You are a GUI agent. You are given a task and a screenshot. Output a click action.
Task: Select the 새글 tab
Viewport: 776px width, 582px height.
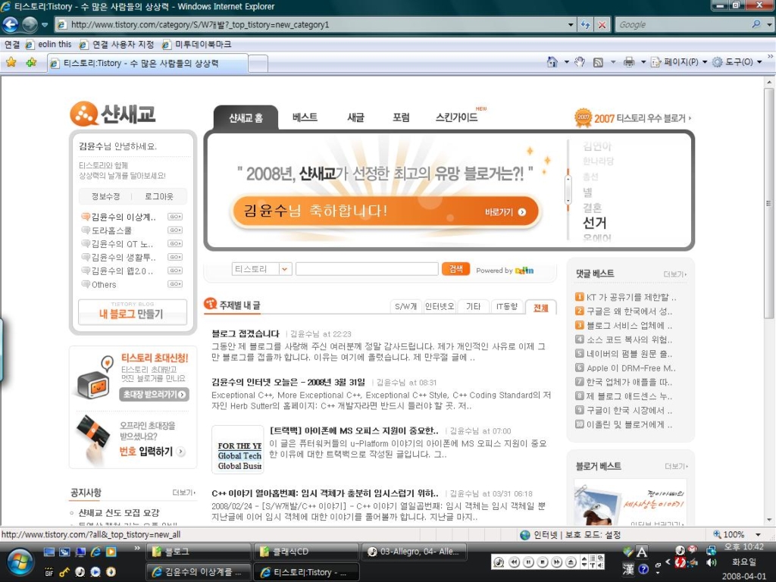pyautogui.click(x=356, y=117)
